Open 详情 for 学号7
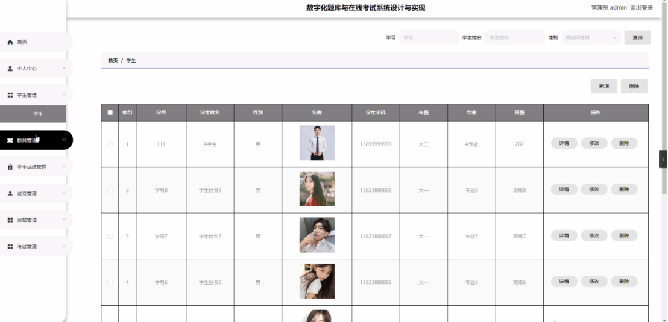This screenshot has height=322, width=668. click(x=564, y=235)
